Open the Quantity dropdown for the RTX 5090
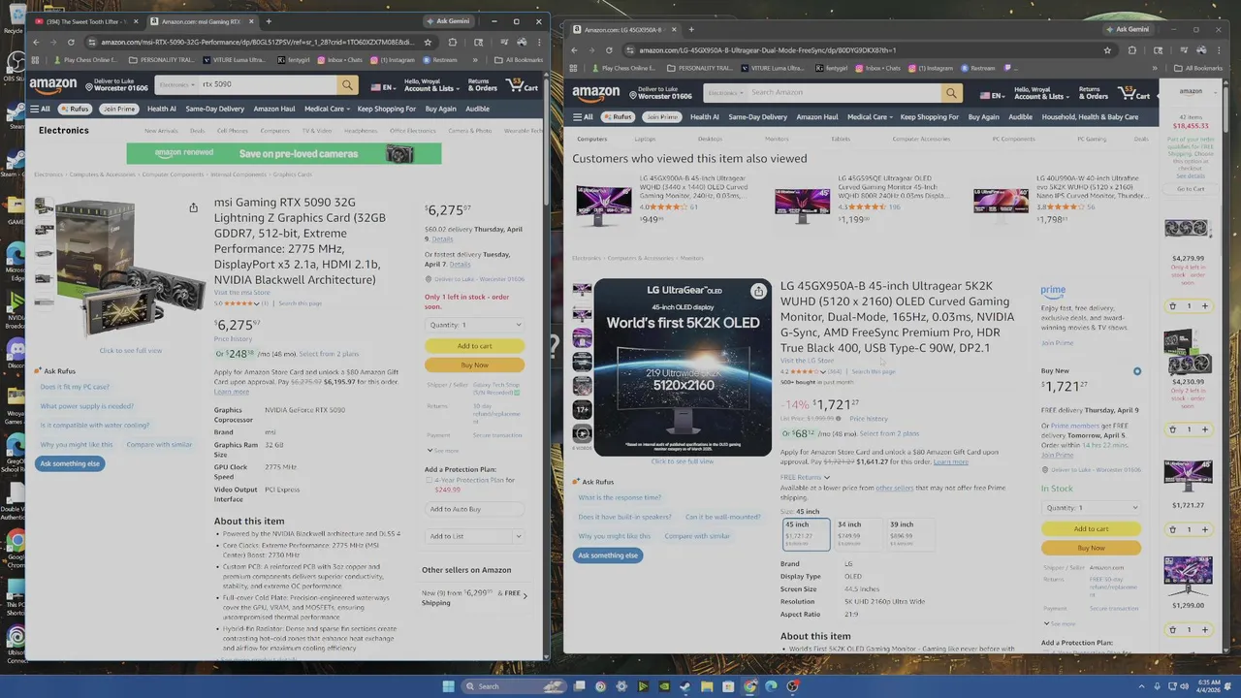1241x698 pixels. coord(475,325)
